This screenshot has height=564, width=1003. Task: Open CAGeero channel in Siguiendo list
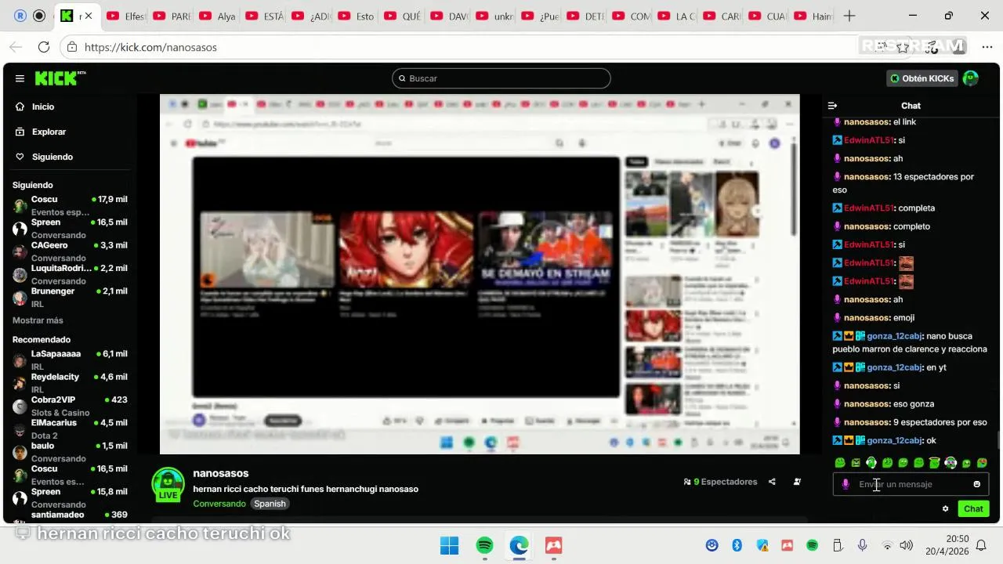pos(69,251)
